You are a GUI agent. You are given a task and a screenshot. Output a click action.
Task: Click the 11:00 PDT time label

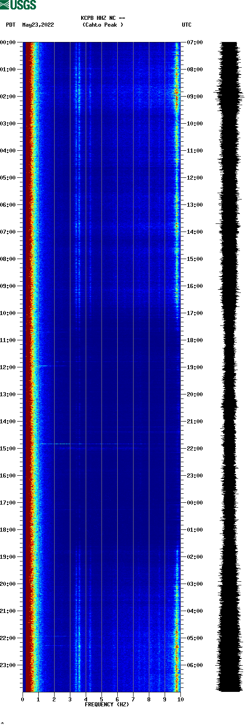pos(8,340)
